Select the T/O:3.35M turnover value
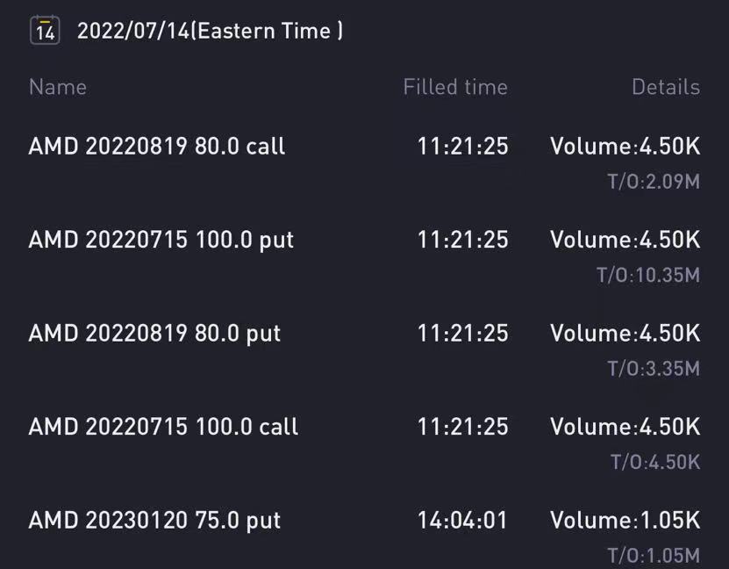This screenshot has height=569, width=729. pyautogui.click(x=654, y=369)
